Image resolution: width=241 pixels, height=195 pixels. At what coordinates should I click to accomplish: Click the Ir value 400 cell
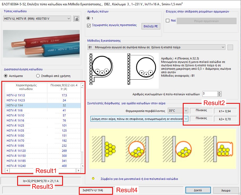tap(64, 166)
